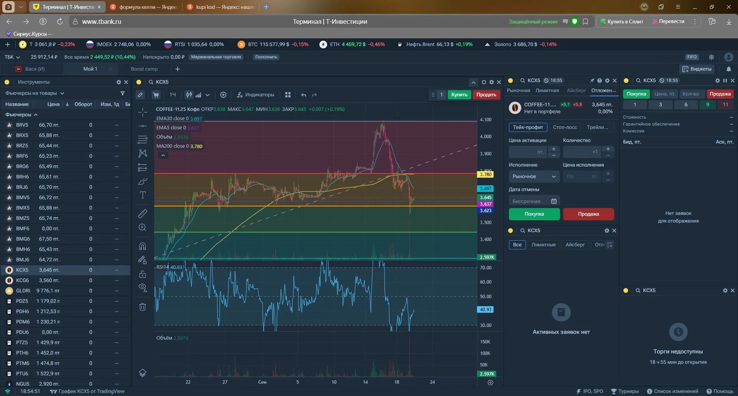This screenshot has height=396, width=738.
Task: Collapse the chart widget header chevron
Action: coord(474,82)
